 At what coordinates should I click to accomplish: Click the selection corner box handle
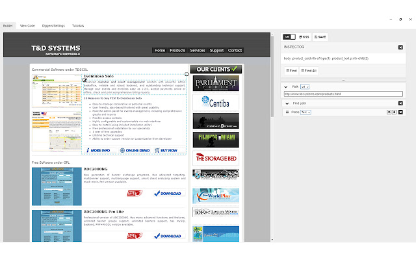187,74
